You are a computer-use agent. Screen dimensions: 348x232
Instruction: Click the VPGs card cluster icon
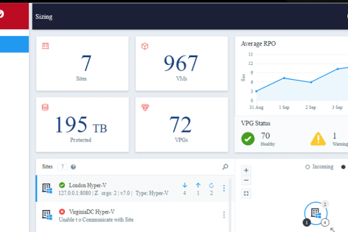coord(145,108)
